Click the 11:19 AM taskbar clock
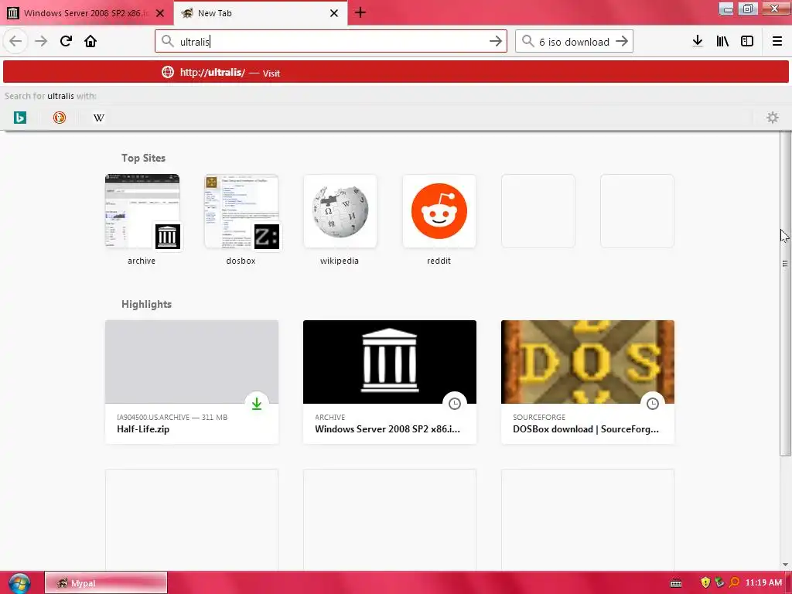Image resolution: width=792 pixels, height=594 pixels. coord(763,583)
